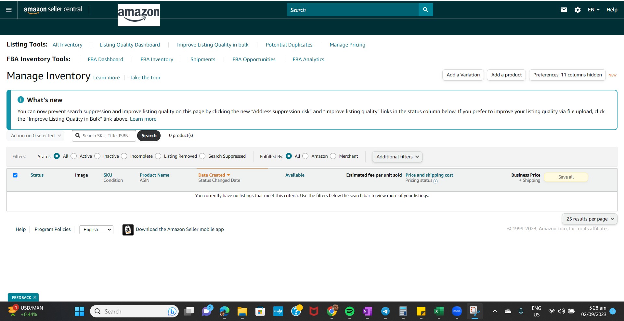Select Fulfilled By Merchant radio button

(333, 156)
